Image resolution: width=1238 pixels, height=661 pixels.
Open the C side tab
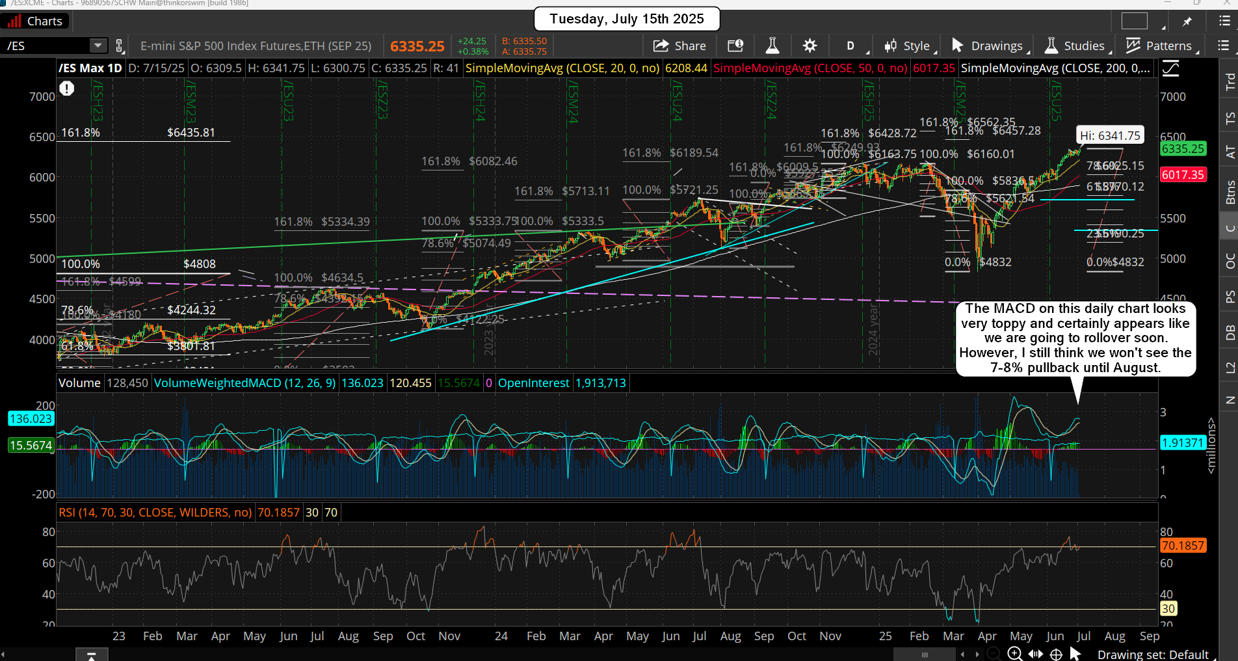click(x=1230, y=228)
